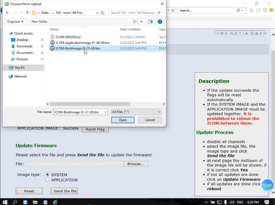This screenshot has width=275, height=205.
Task: Select APPLICATION image type
Action: [47, 180]
